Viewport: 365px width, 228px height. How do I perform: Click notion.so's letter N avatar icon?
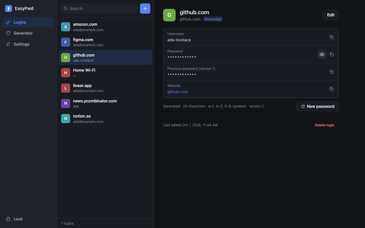click(x=66, y=119)
